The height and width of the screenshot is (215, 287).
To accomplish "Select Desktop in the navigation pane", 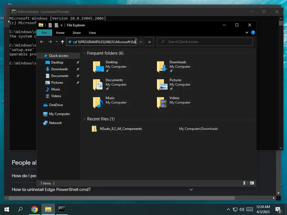I will (x=57, y=62).
